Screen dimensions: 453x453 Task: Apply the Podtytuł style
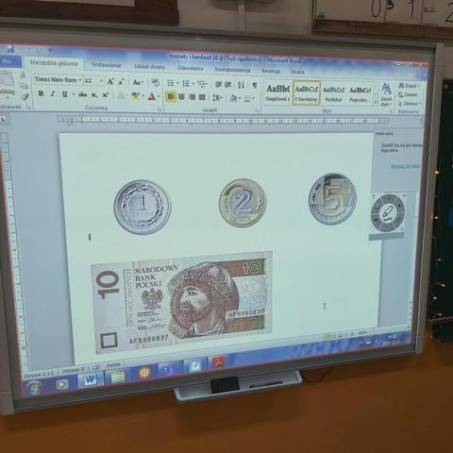click(333, 94)
